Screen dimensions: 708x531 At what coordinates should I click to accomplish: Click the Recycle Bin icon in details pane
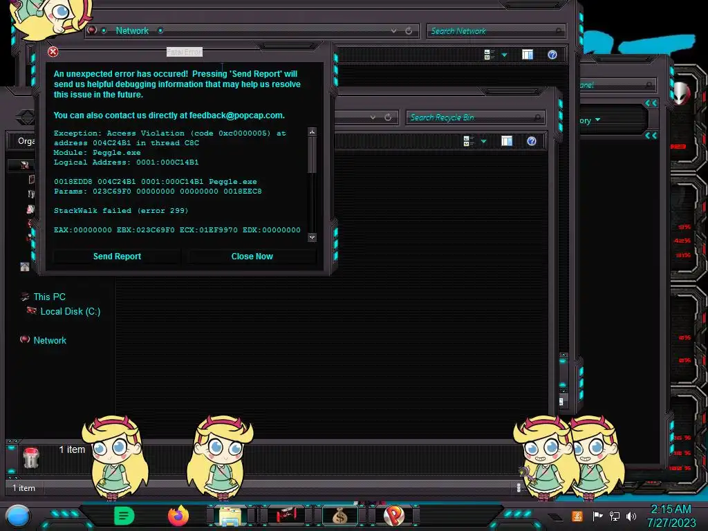click(x=30, y=458)
